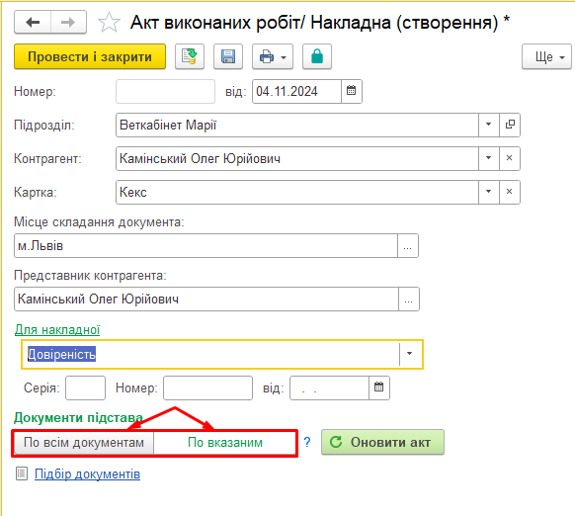This screenshot has width=575, height=516.
Task: Open the Довіреність dropdown arrow
Action: click(x=410, y=354)
